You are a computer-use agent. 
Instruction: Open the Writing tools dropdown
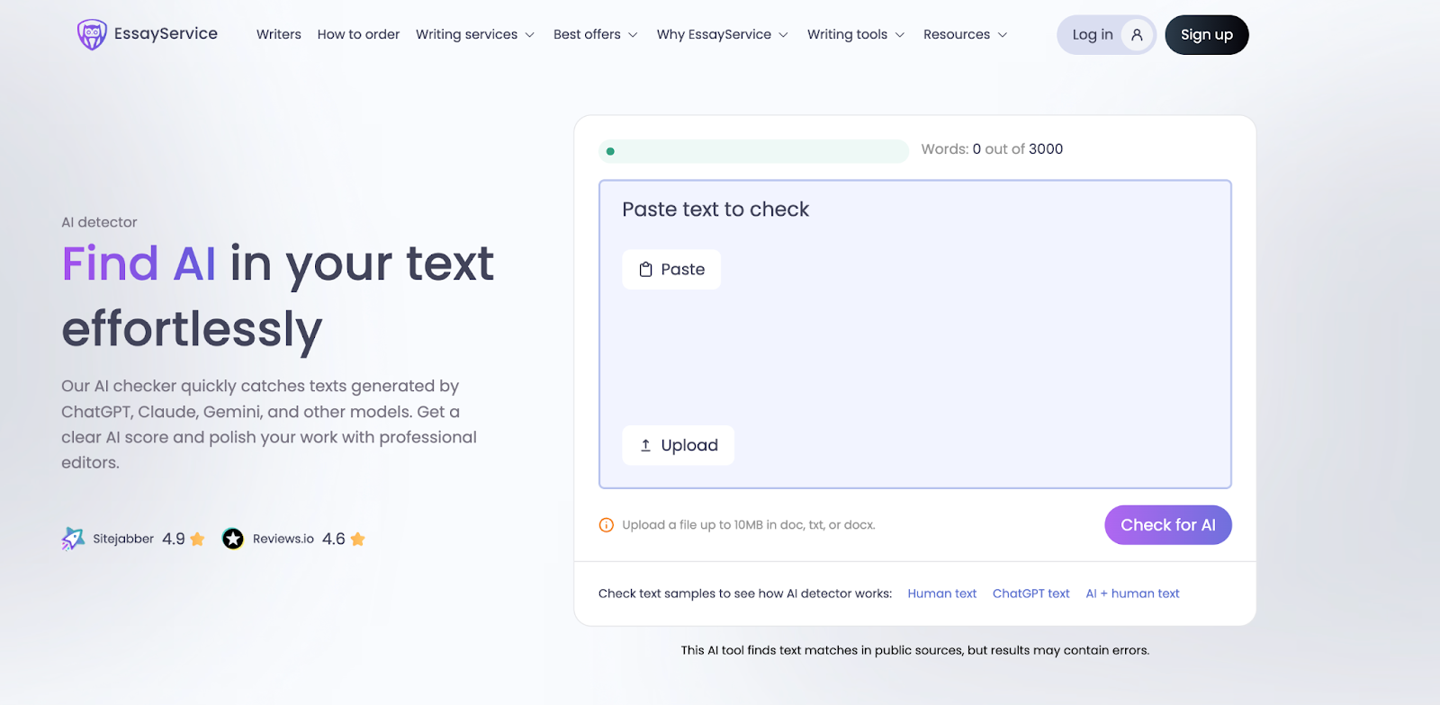pos(855,35)
